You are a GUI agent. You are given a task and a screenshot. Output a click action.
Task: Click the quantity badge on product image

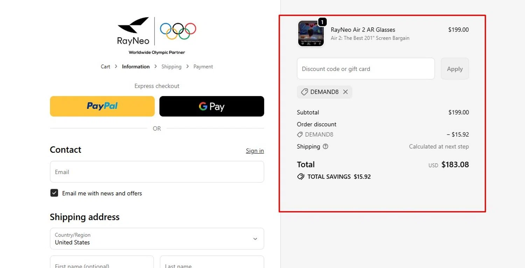(x=322, y=22)
